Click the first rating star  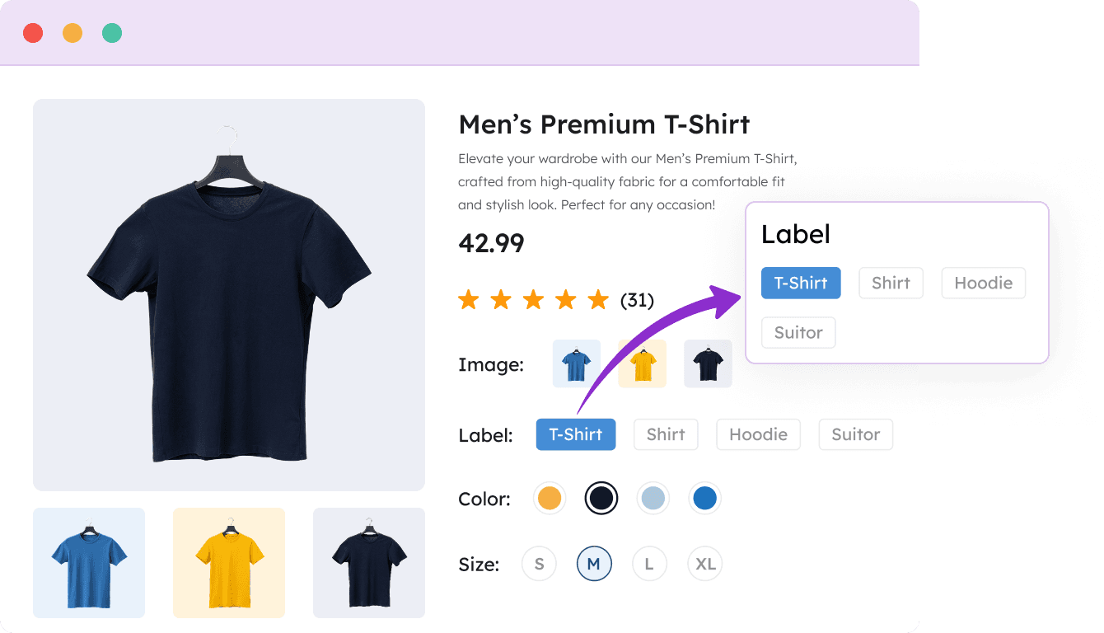(x=469, y=299)
